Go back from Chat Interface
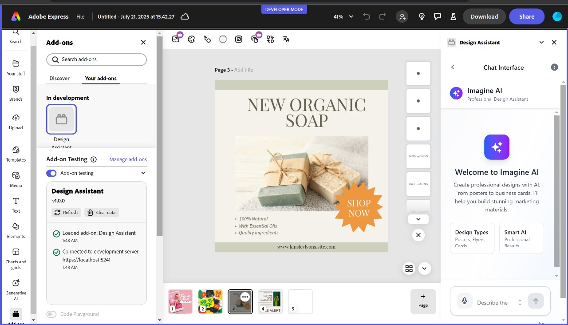Image resolution: width=568 pixels, height=325 pixels. pyautogui.click(x=453, y=67)
